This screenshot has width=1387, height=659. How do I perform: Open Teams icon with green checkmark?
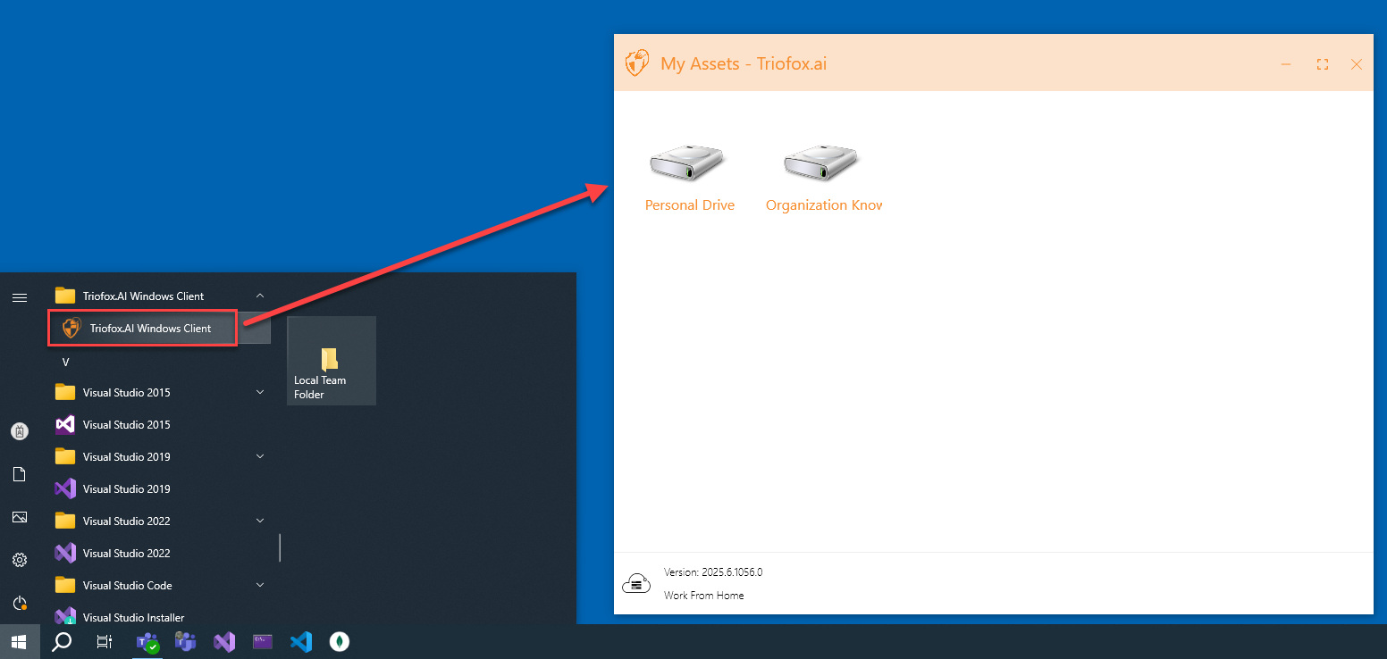(x=147, y=641)
